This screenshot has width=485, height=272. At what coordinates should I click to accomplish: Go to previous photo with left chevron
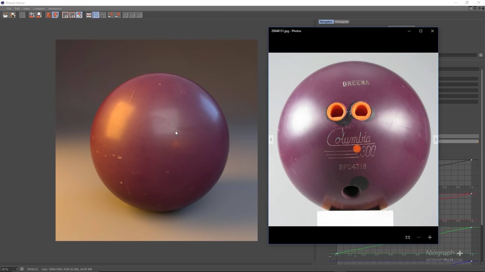tap(271, 140)
